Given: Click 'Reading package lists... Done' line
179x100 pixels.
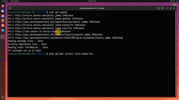Looking at the screenshot, I should [25, 41].
